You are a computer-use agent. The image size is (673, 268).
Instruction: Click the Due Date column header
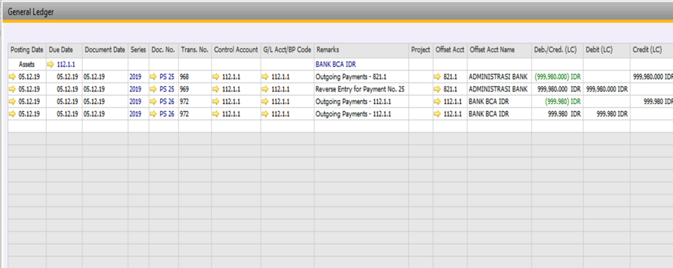tap(64, 50)
